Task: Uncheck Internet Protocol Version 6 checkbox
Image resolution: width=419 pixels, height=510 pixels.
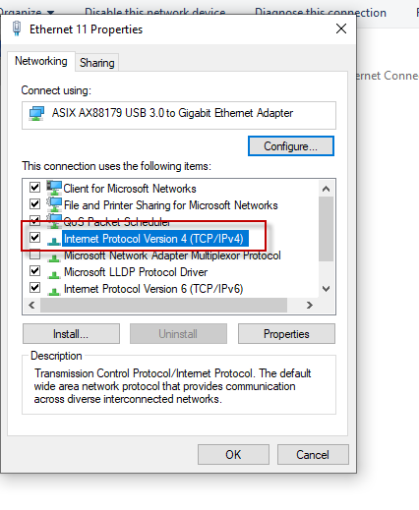Action: coord(34,287)
